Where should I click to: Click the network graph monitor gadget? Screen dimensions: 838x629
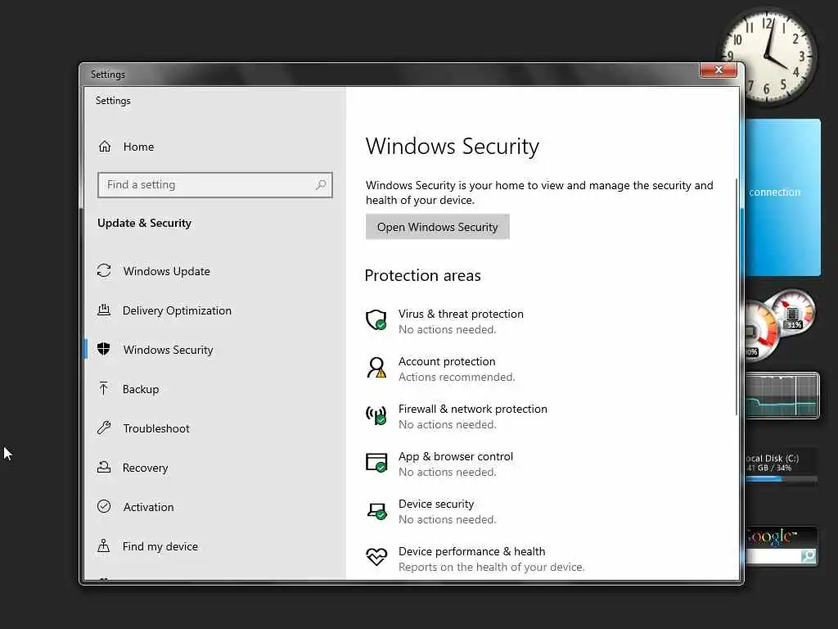782,396
